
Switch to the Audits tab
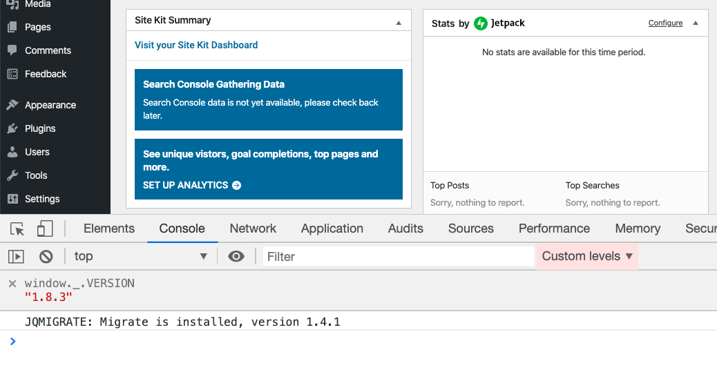tap(405, 228)
